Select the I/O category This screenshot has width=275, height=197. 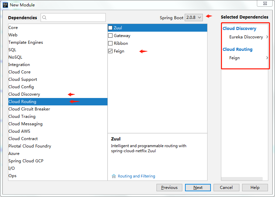[58, 168]
